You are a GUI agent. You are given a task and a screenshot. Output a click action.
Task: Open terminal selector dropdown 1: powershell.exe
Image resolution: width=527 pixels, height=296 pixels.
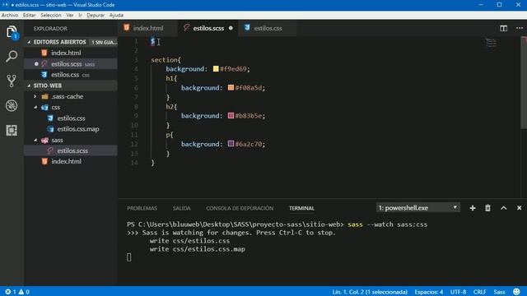417,208
